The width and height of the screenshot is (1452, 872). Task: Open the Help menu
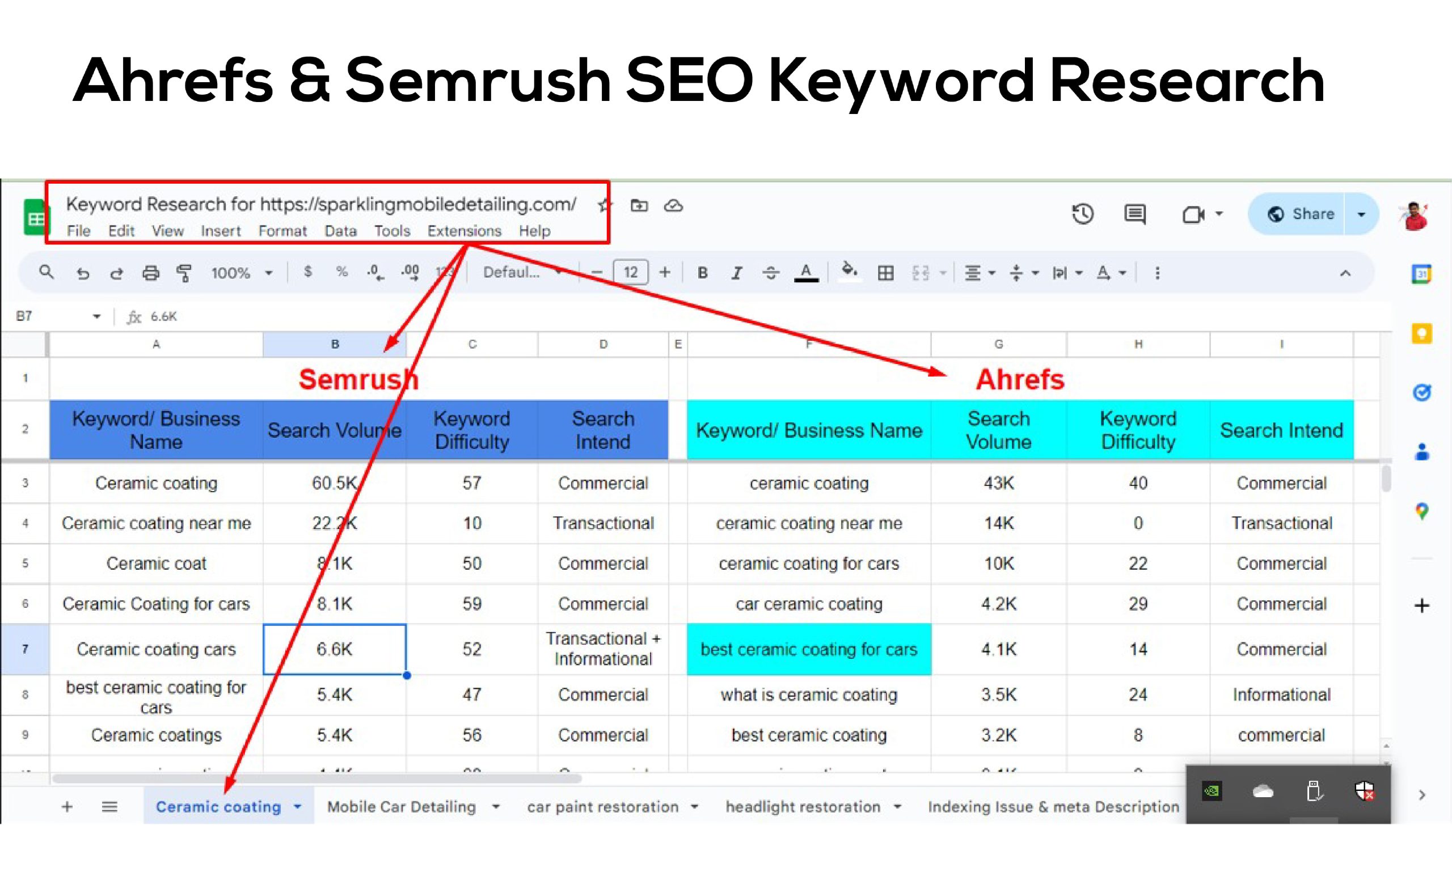pyautogui.click(x=534, y=231)
